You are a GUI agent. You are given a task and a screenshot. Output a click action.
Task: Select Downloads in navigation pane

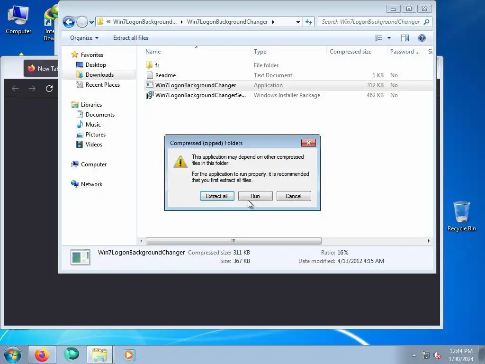[x=99, y=74]
